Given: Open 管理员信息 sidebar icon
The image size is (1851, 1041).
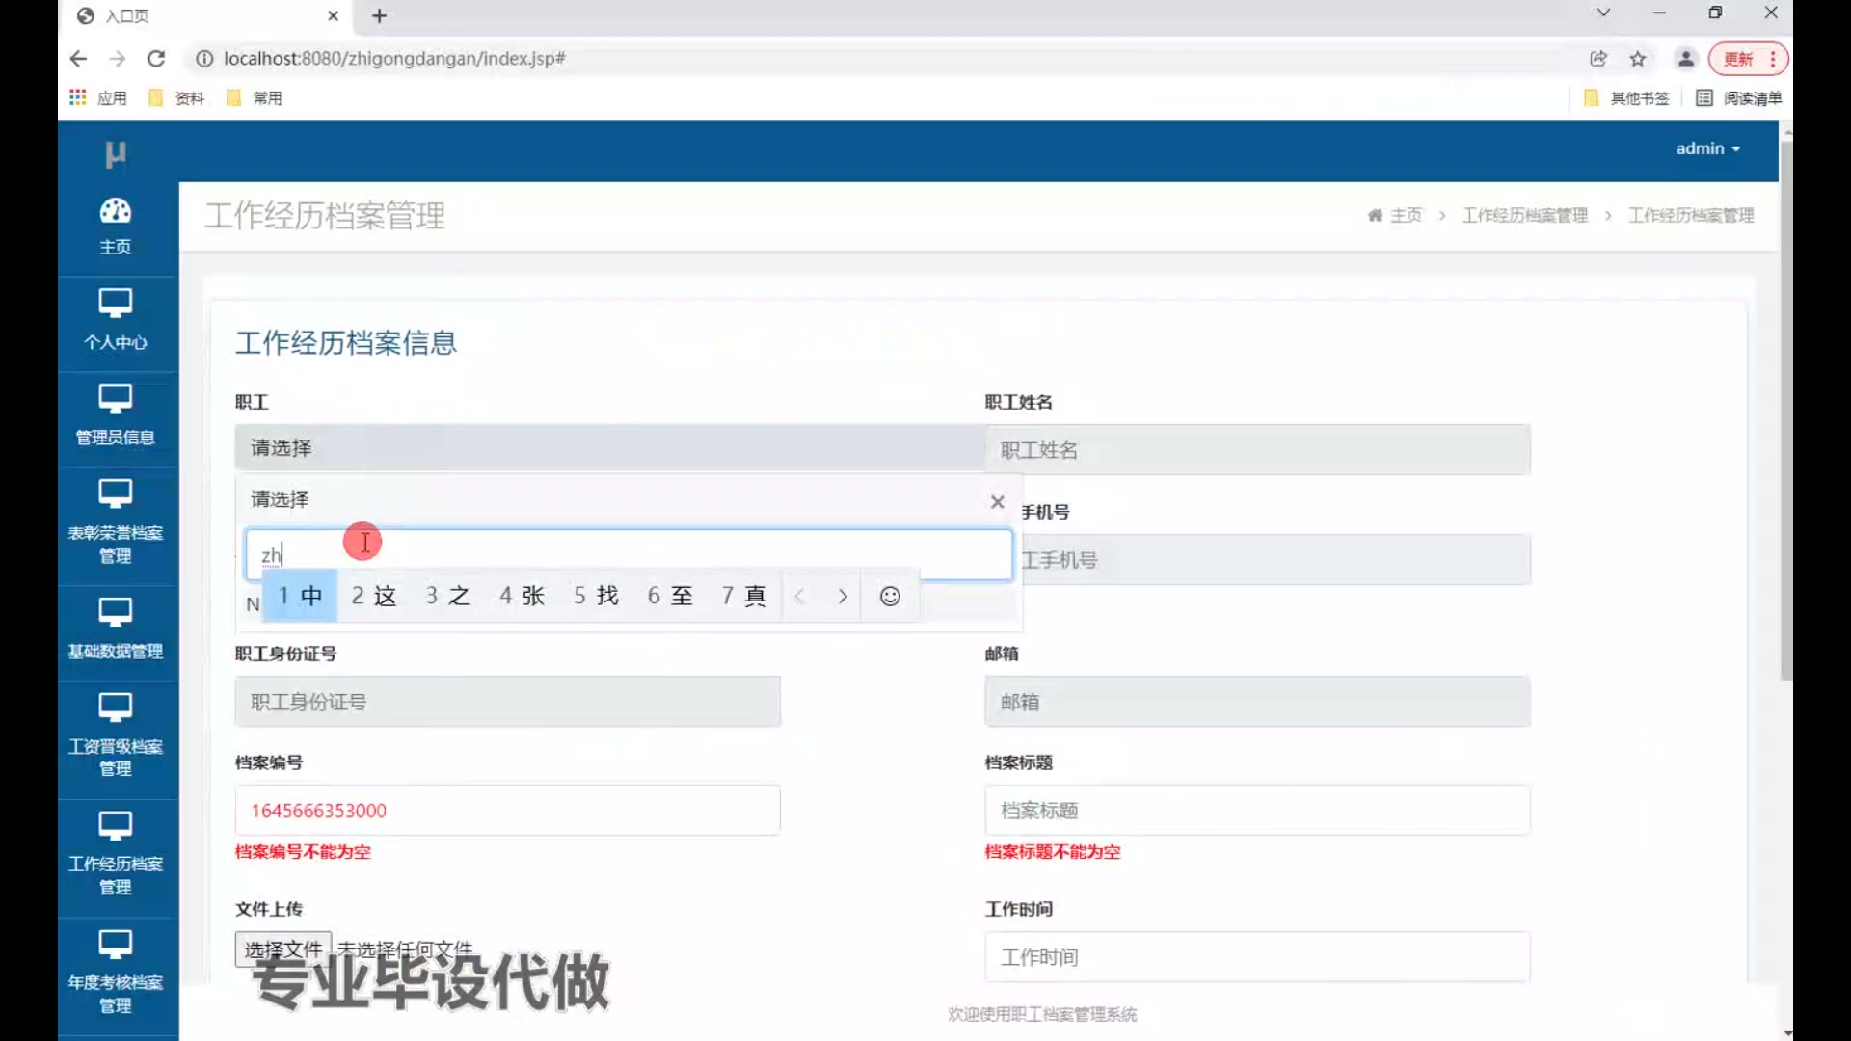Looking at the screenshot, I should [x=115, y=399].
